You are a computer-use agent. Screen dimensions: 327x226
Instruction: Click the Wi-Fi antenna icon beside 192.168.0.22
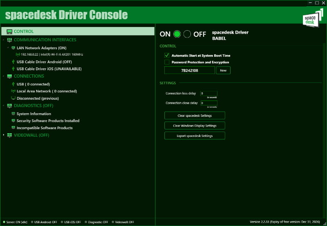click(x=18, y=55)
